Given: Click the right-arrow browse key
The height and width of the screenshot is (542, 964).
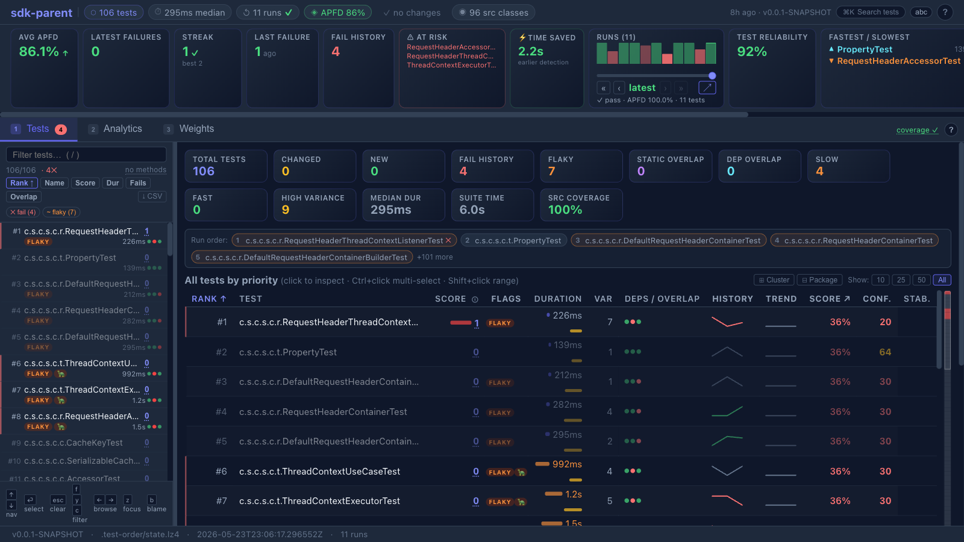Looking at the screenshot, I should coord(111,500).
